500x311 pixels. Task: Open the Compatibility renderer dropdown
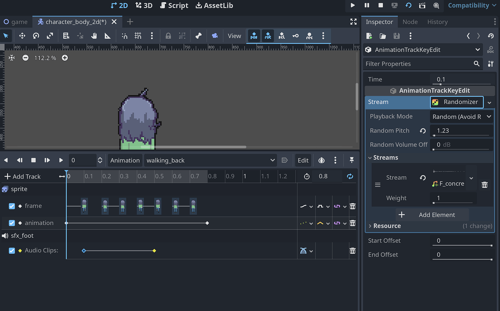472,5
